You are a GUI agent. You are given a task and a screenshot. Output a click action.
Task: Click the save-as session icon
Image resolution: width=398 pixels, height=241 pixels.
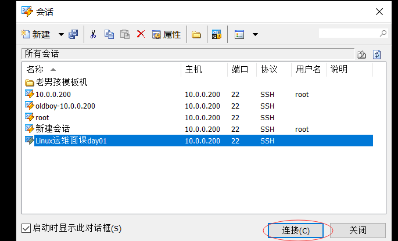point(73,34)
